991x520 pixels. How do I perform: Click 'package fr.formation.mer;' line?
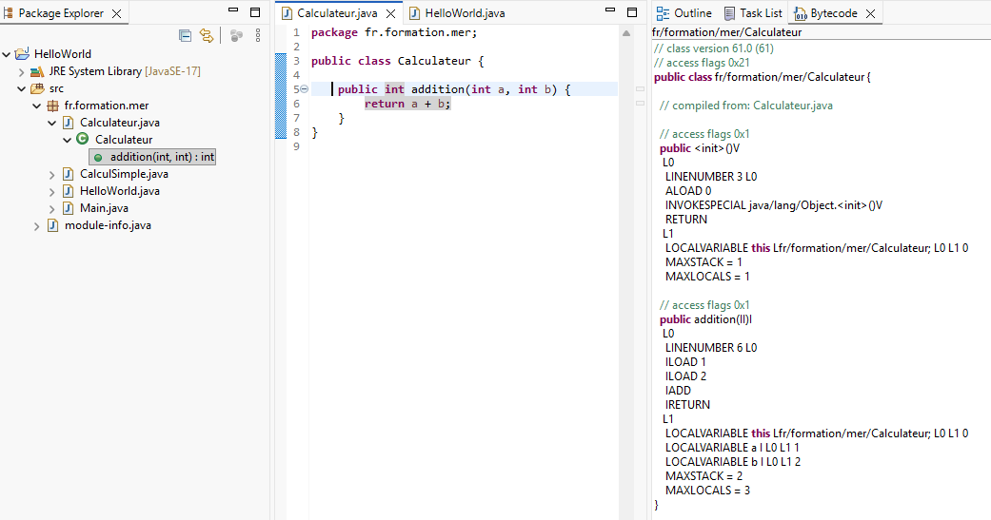pyautogui.click(x=394, y=33)
